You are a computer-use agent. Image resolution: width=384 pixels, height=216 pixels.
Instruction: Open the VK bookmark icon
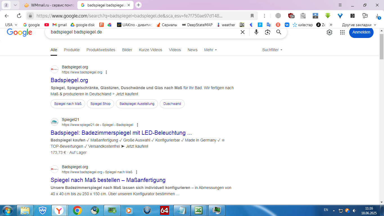point(287,25)
